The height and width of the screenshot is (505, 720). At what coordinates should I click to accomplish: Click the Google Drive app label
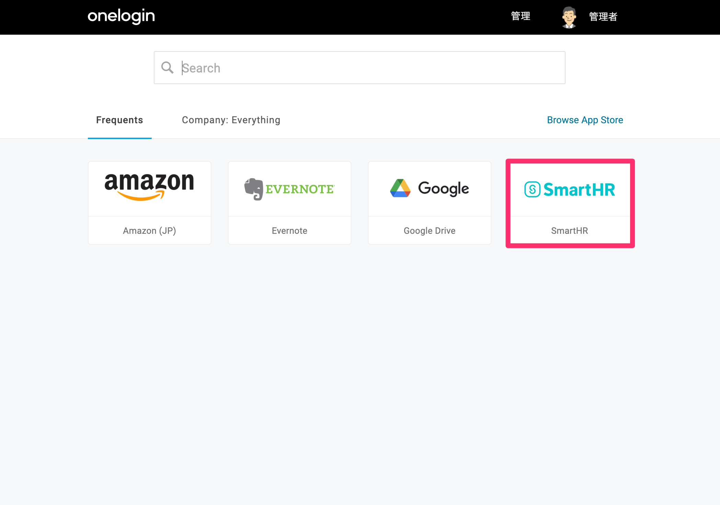click(x=430, y=231)
